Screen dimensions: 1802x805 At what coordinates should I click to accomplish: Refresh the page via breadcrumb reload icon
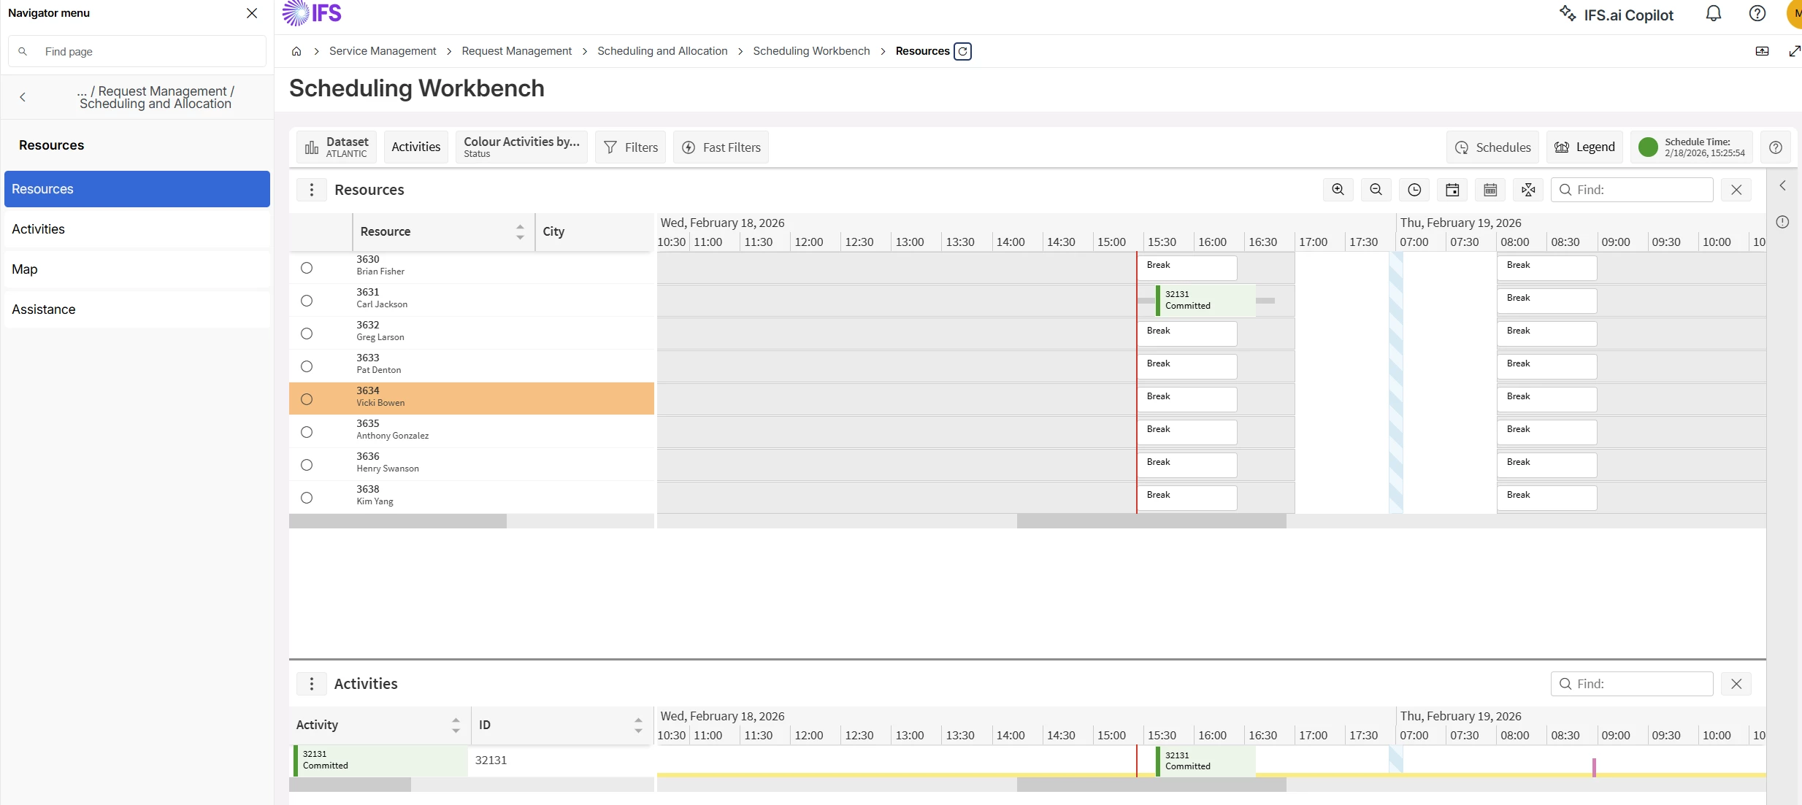point(962,51)
